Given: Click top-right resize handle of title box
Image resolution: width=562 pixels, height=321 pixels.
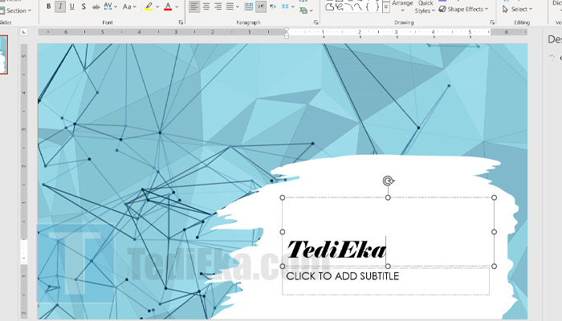Looking at the screenshot, I should point(495,197).
